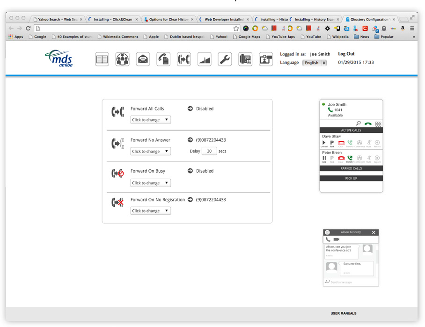Viewport: 425px width, 327px height.
Task: Open the Wikimedia Commons bookmark
Action: 118,36
